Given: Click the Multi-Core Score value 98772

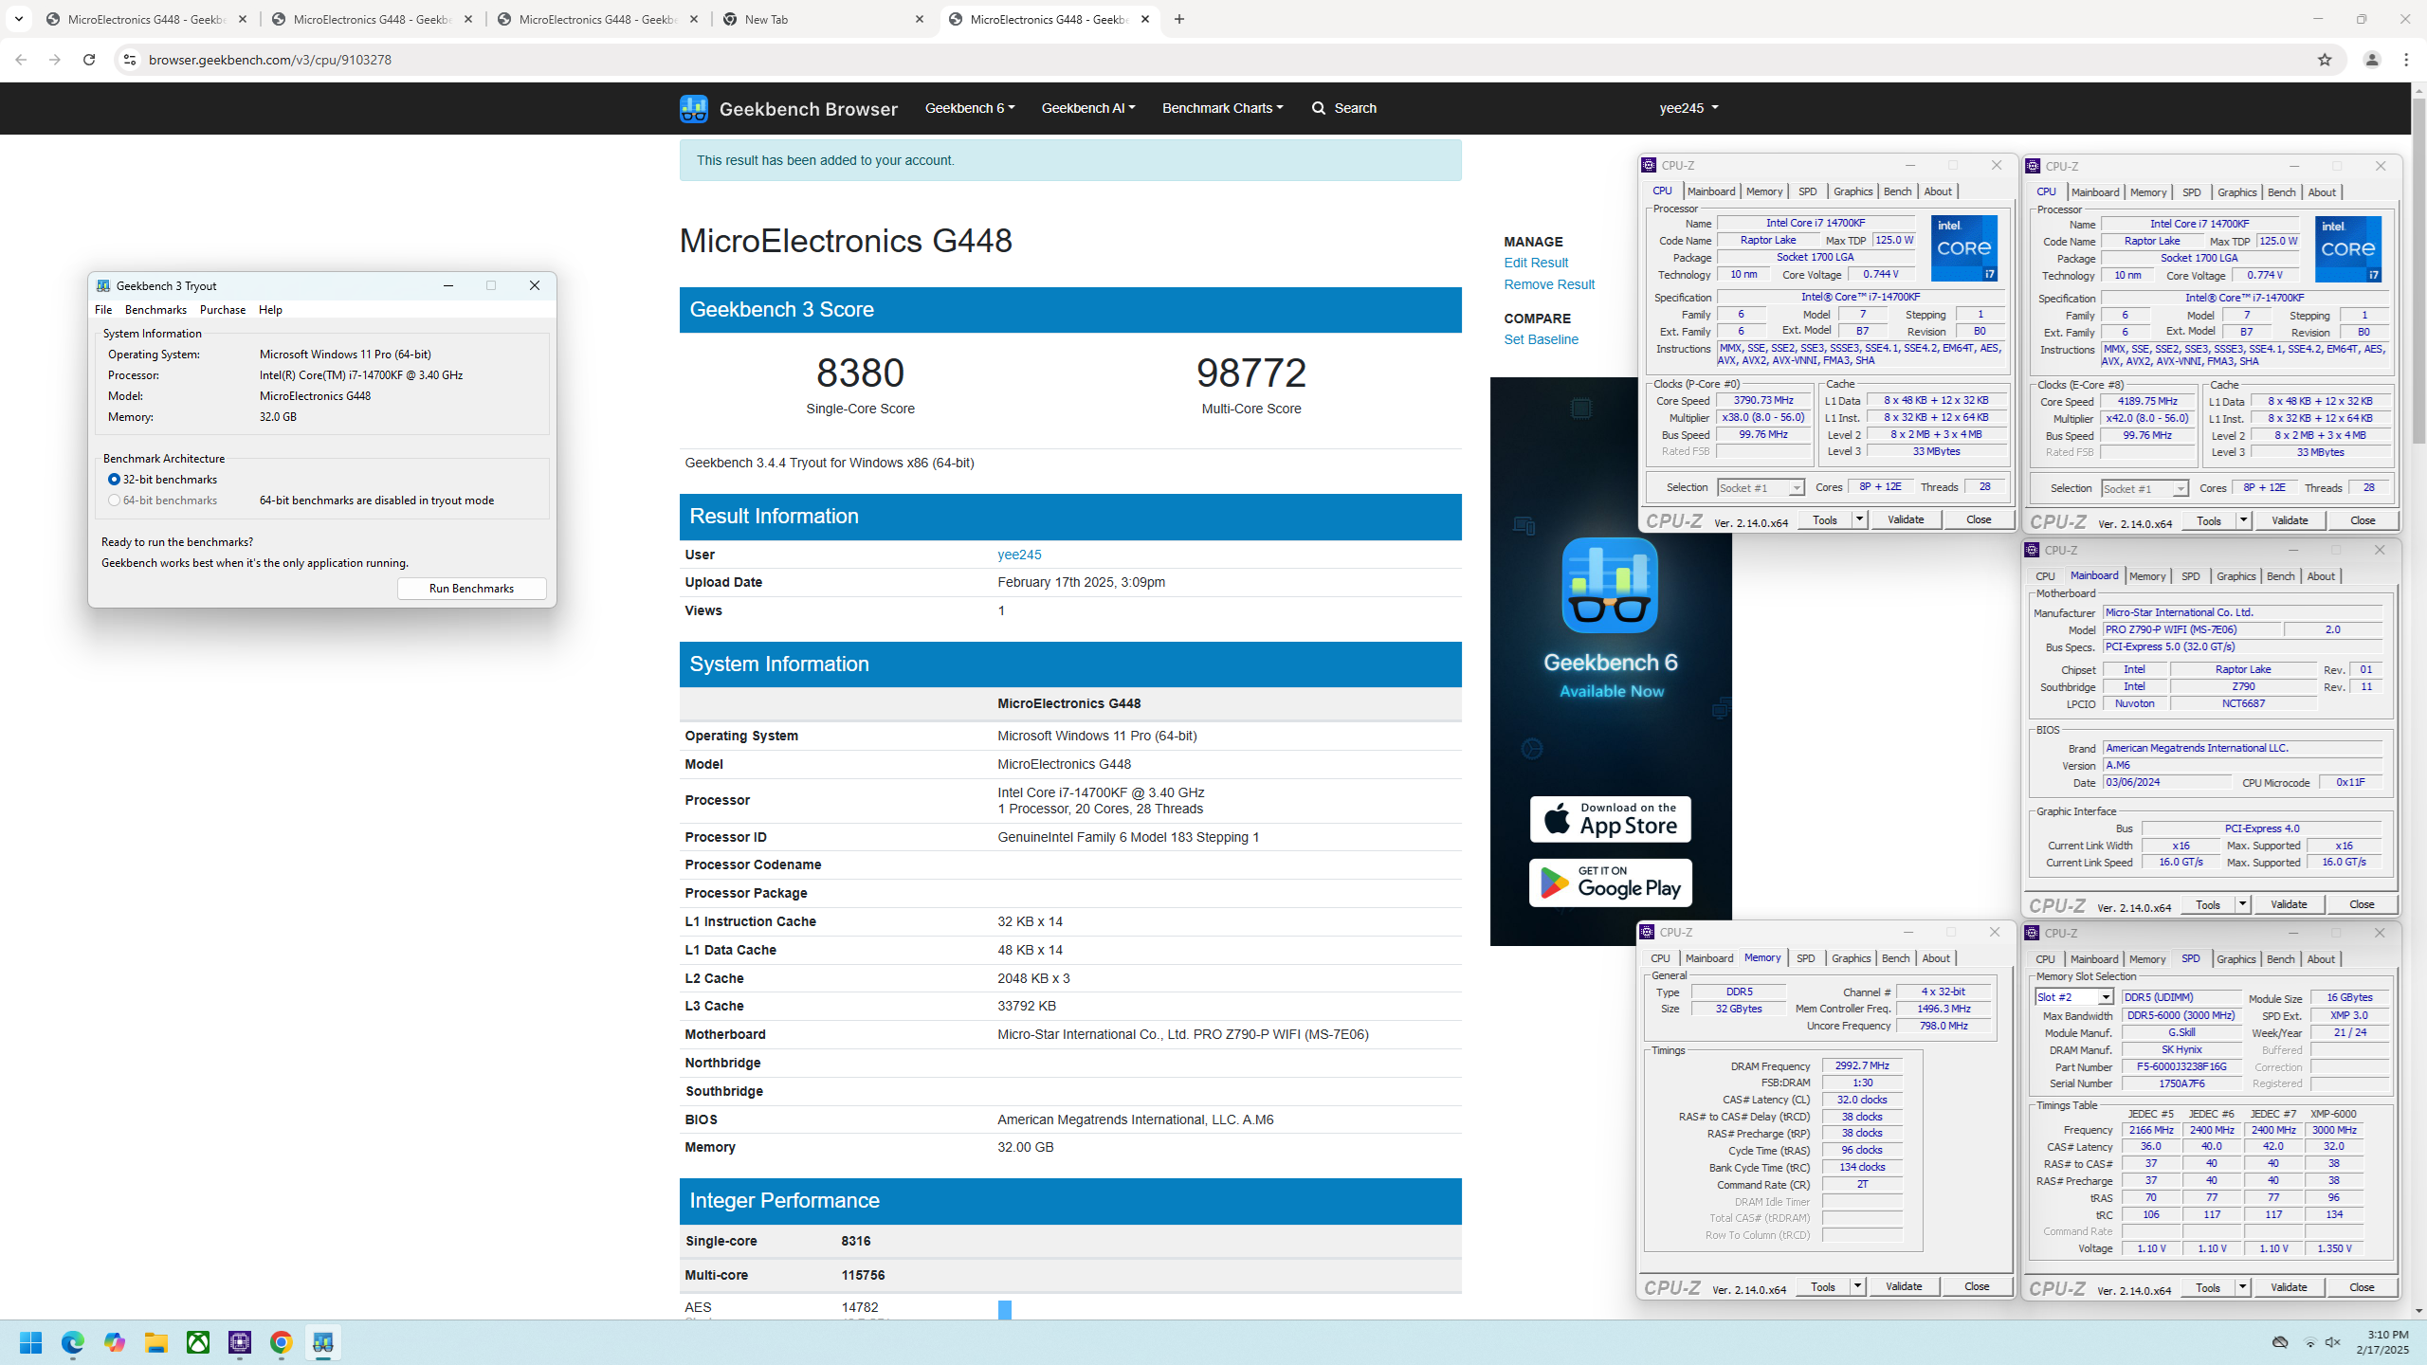Looking at the screenshot, I should [1251, 373].
